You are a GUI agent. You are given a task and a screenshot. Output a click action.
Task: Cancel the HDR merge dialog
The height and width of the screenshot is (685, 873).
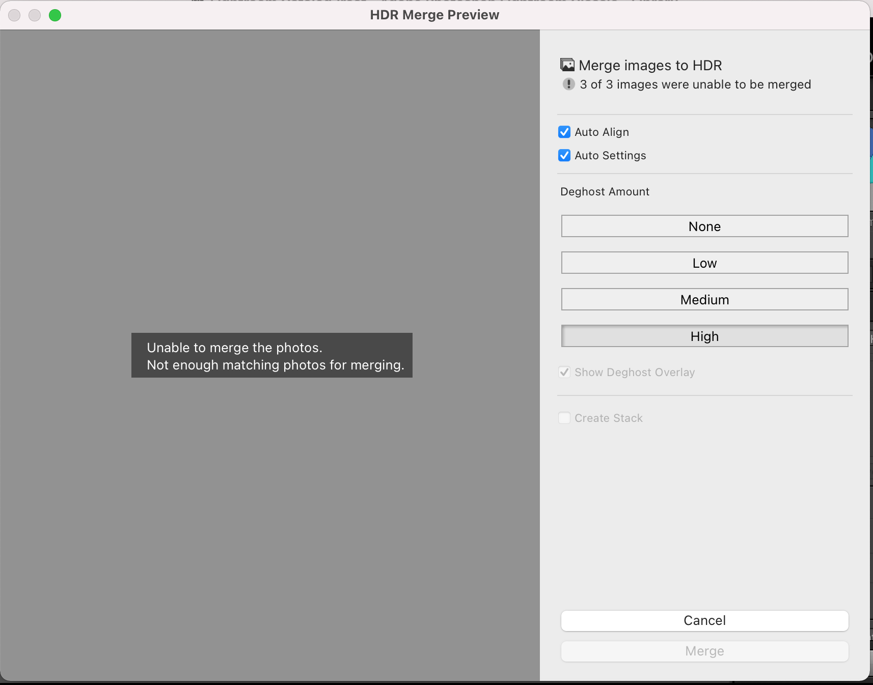pyautogui.click(x=704, y=620)
